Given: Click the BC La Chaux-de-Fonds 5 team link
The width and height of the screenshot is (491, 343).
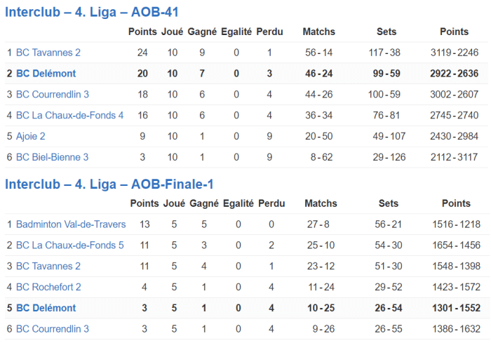Looking at the screenshot, I should [x=70, y=246].
